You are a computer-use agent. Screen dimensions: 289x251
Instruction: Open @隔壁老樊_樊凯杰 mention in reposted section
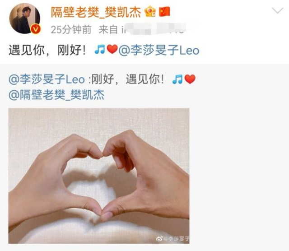coord(56,95)
